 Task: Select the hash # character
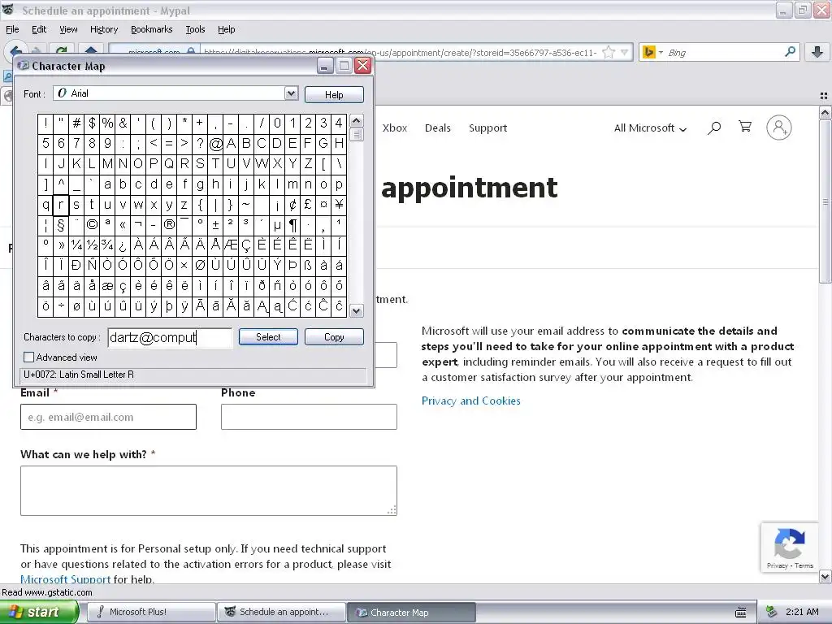click(76, 123)
